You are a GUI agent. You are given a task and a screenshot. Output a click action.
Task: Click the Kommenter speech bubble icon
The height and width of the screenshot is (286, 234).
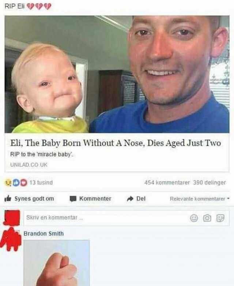pos(73,198)
